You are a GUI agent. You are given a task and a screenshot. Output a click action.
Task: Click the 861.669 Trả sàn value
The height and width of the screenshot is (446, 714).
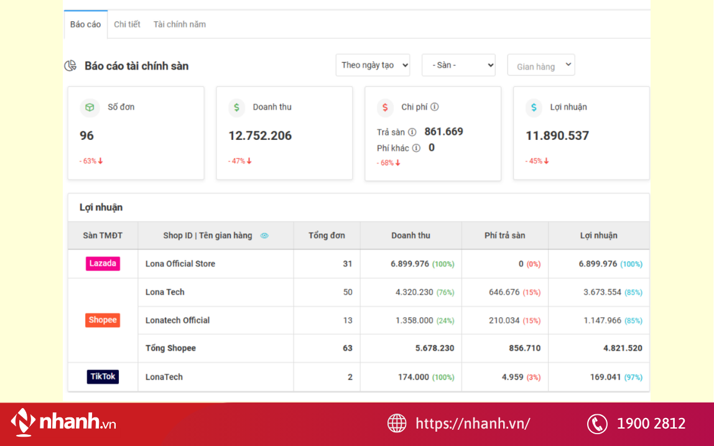(444, 132)
